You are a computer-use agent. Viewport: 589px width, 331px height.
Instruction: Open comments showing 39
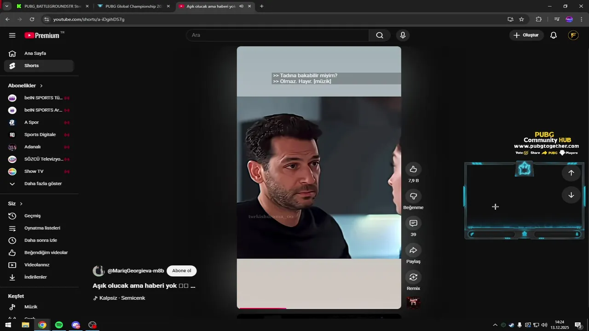click(413, 223)
